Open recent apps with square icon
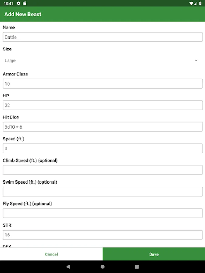The height and width of the screenshot is (273, 205). (137, 267)
